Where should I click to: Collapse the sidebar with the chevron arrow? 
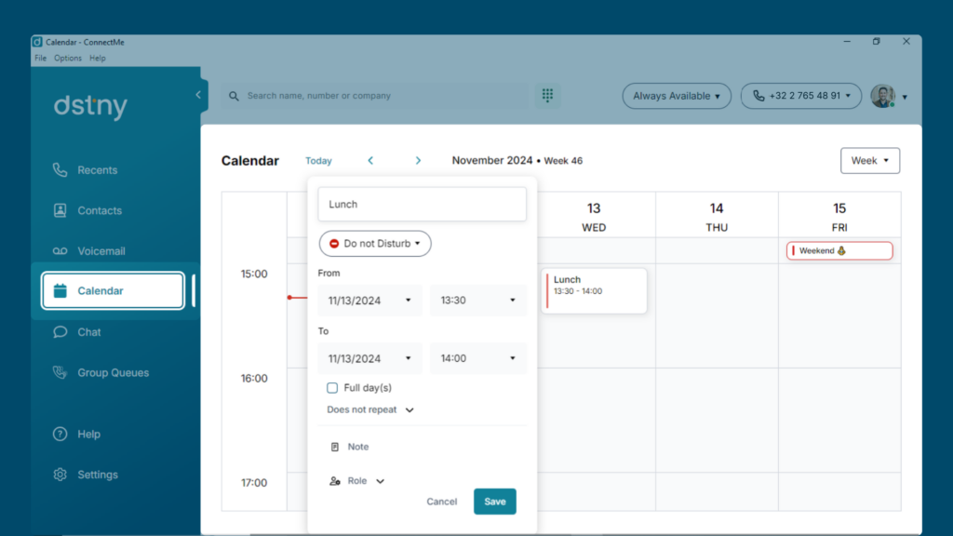click(198, 95)
